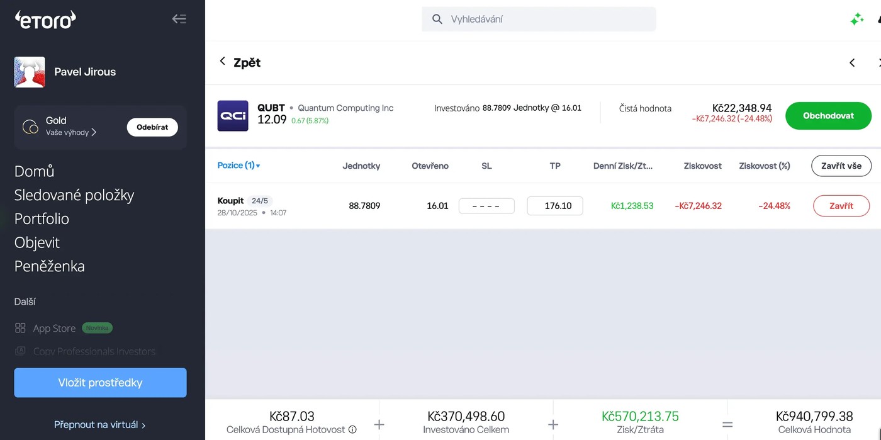Open Vaše výhody benefits link
This screenshot has height=440, width=881.
71,132
